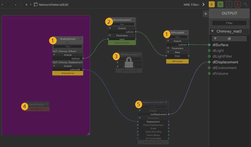
Task: Collapse the Base section of DlPrincipled3
Action: [168, 52]
